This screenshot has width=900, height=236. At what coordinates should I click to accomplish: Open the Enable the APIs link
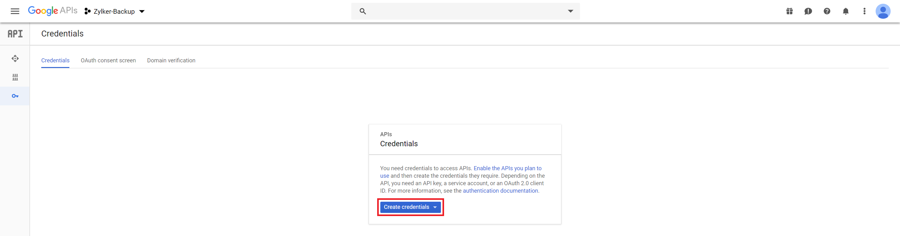[x=507, y=168]
